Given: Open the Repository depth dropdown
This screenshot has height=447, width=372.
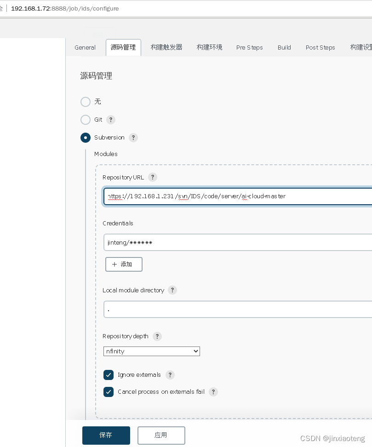Looking at the screenshot, I should pyautogui.click(x=151, y=351).
